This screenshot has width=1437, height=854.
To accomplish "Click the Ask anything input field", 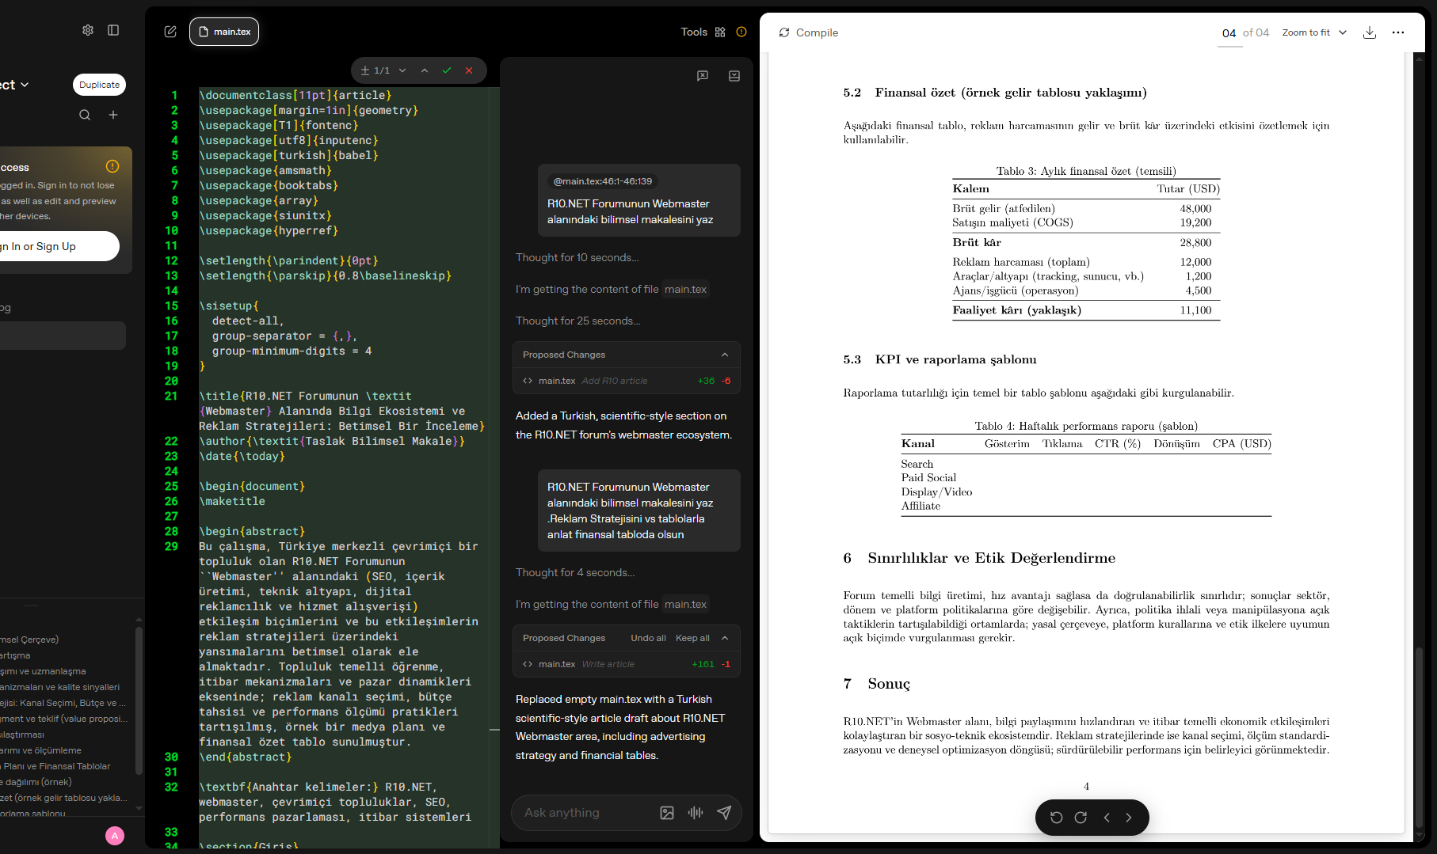I will tap(586, 813).
